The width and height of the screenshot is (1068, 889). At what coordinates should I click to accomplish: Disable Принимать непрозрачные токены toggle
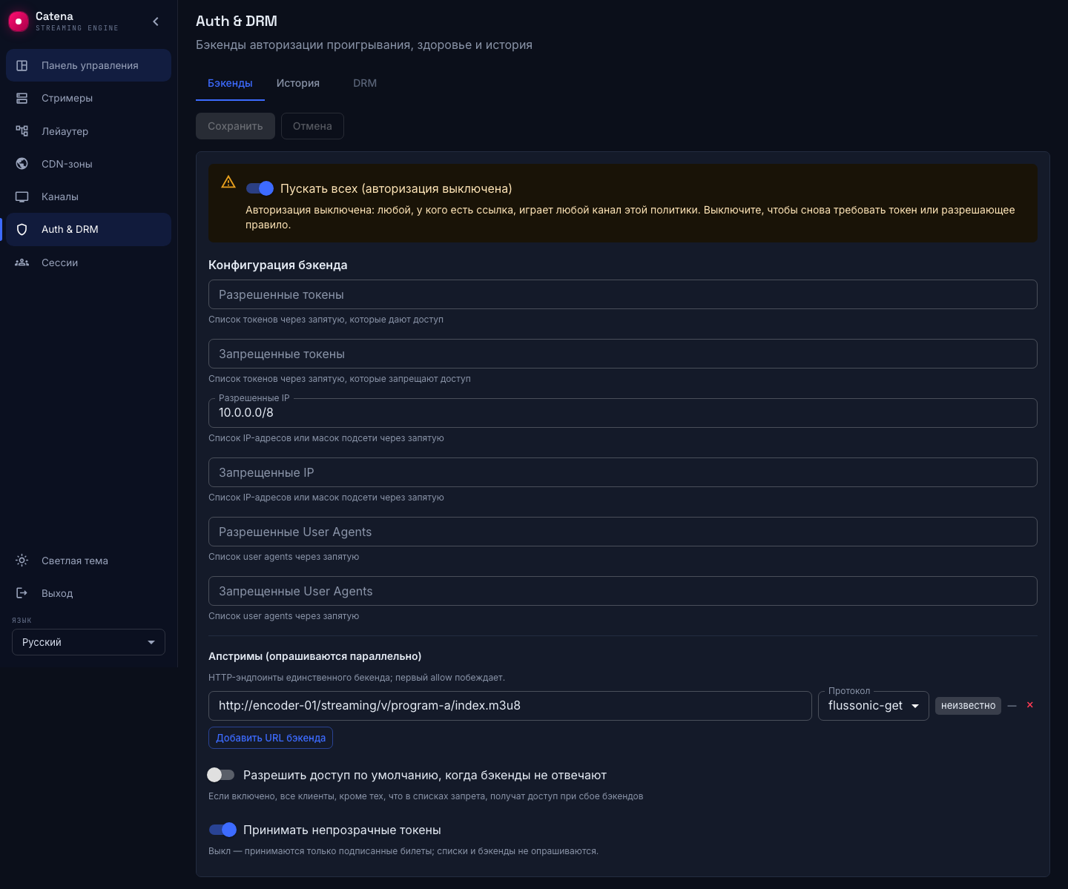[x=222, y=830]
